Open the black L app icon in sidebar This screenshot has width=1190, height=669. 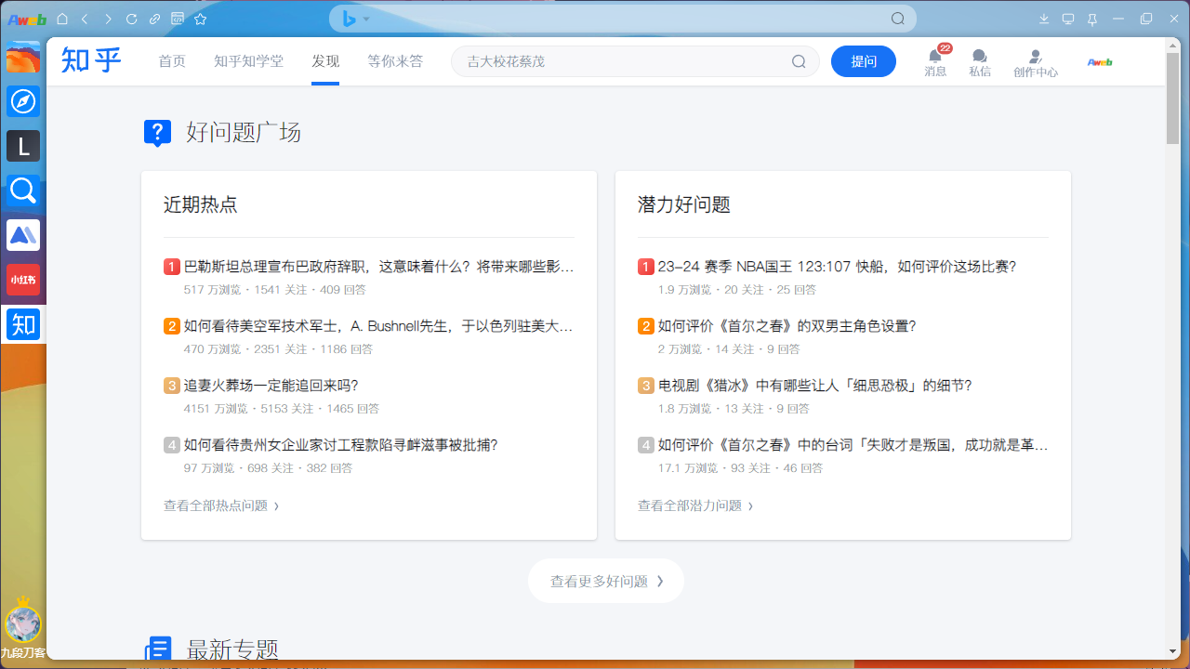[x=22, y=146]
